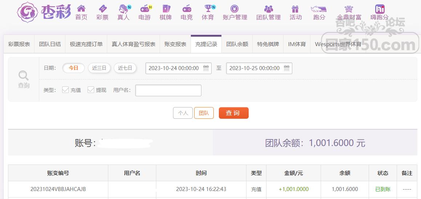Click the 团队余额 1,001.6000 元 summary

click(315, 143)
